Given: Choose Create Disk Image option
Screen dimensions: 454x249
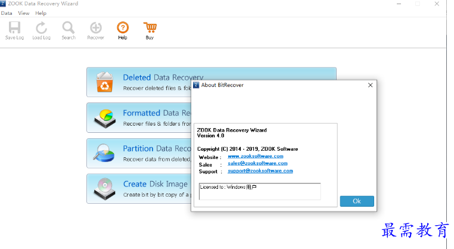Looking at the screenshot, I should (x=139, y=189).
